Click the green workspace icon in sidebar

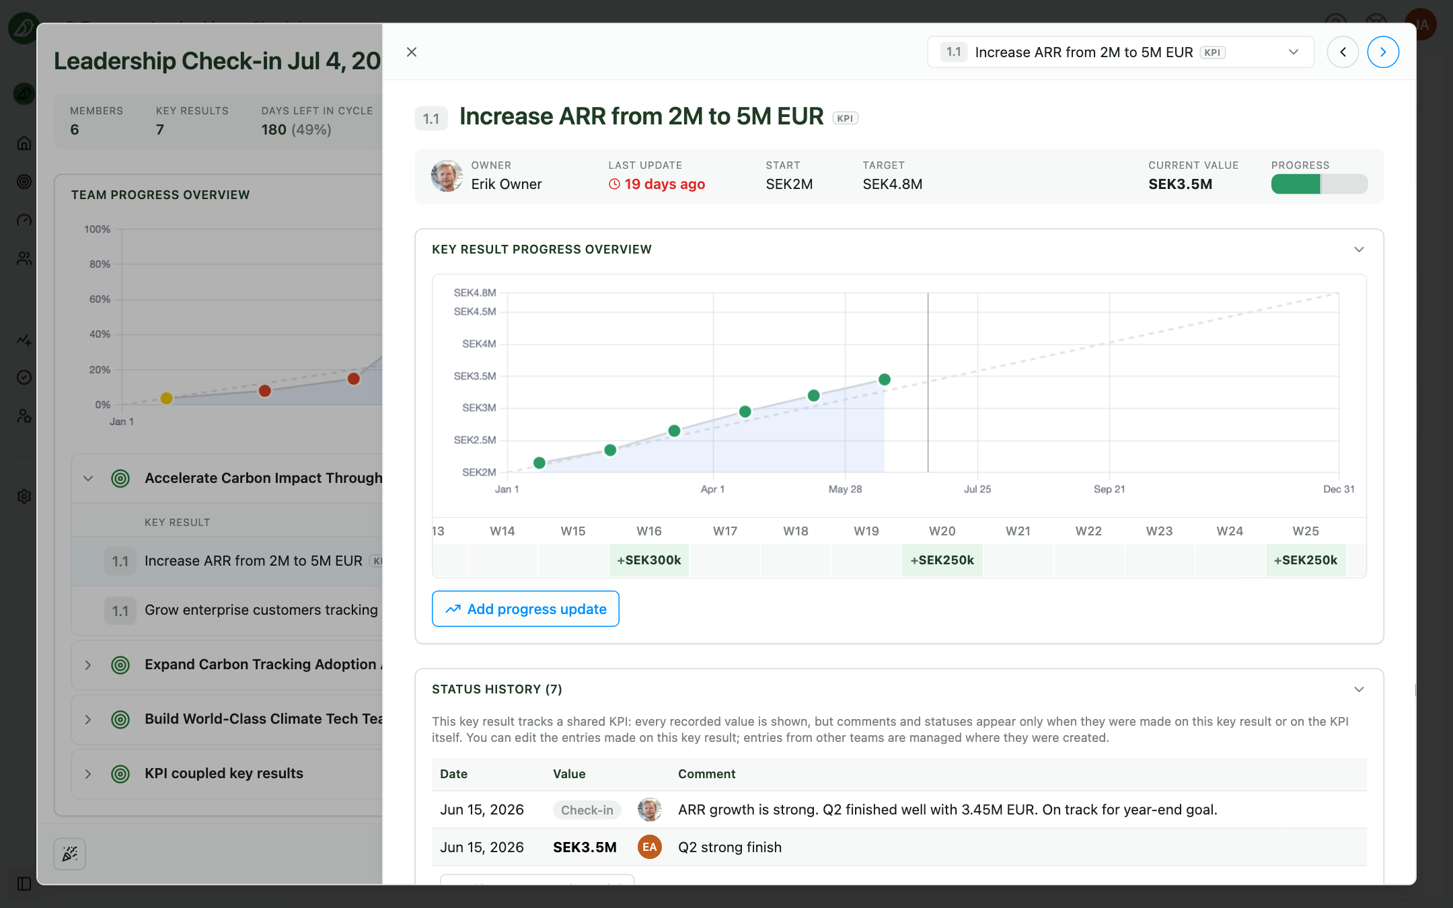coord(24,93)
